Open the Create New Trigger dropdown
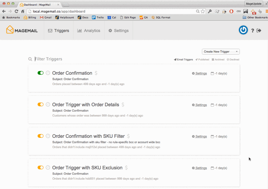 click(x=221, y=51)
